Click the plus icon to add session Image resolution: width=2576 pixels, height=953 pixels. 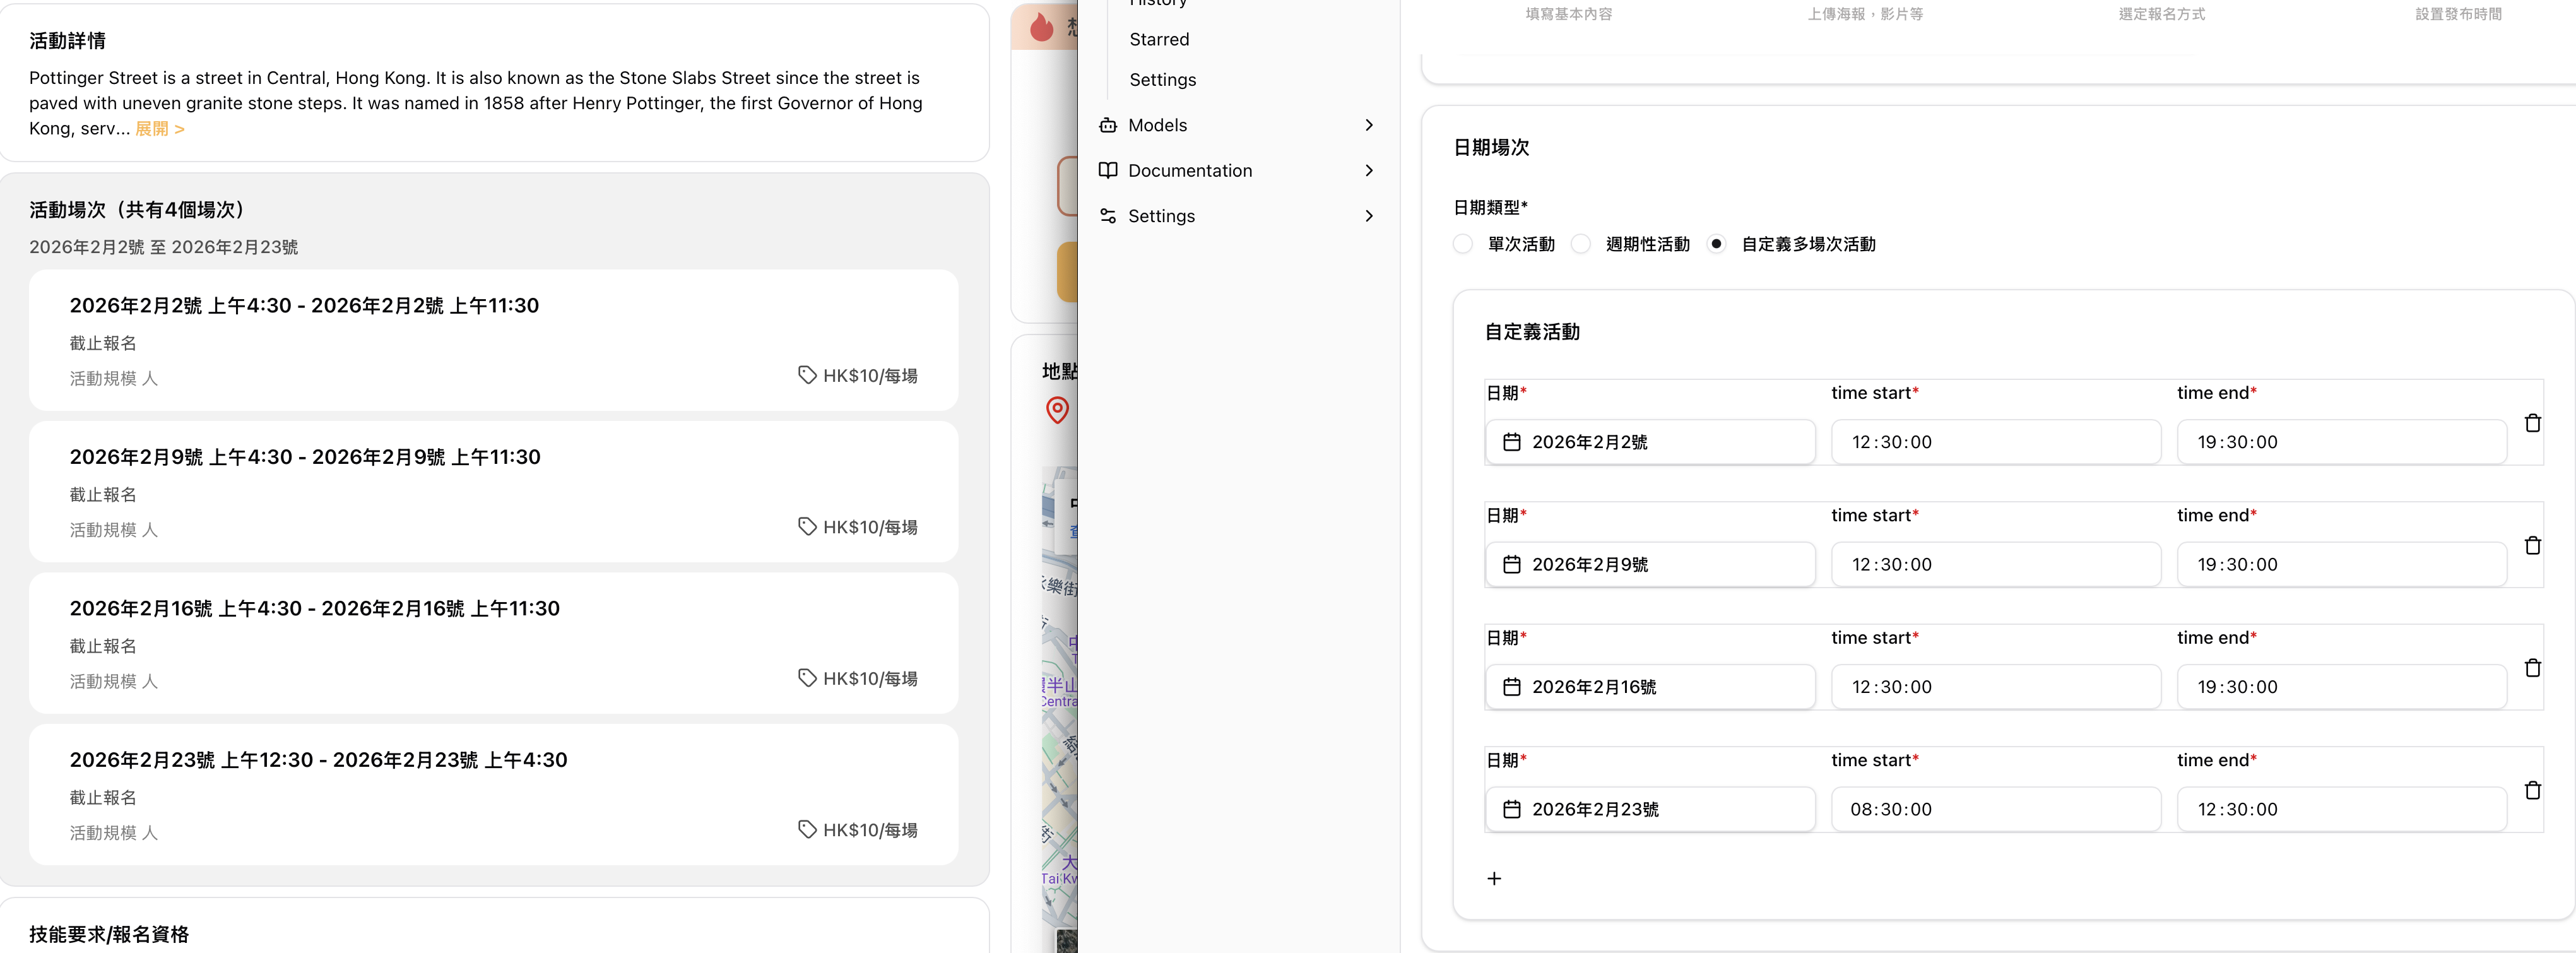[x=1494, y=878]
